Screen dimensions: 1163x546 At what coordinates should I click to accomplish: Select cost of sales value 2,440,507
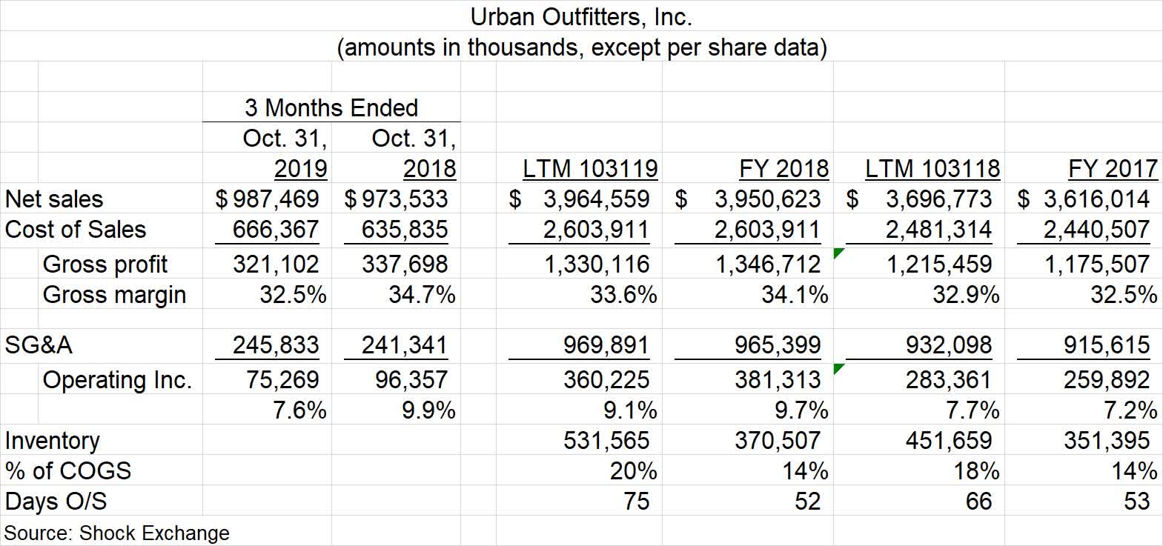coord(1097,230)
